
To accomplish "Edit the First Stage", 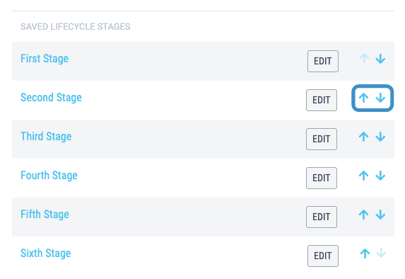I will (x=323, y=61).
